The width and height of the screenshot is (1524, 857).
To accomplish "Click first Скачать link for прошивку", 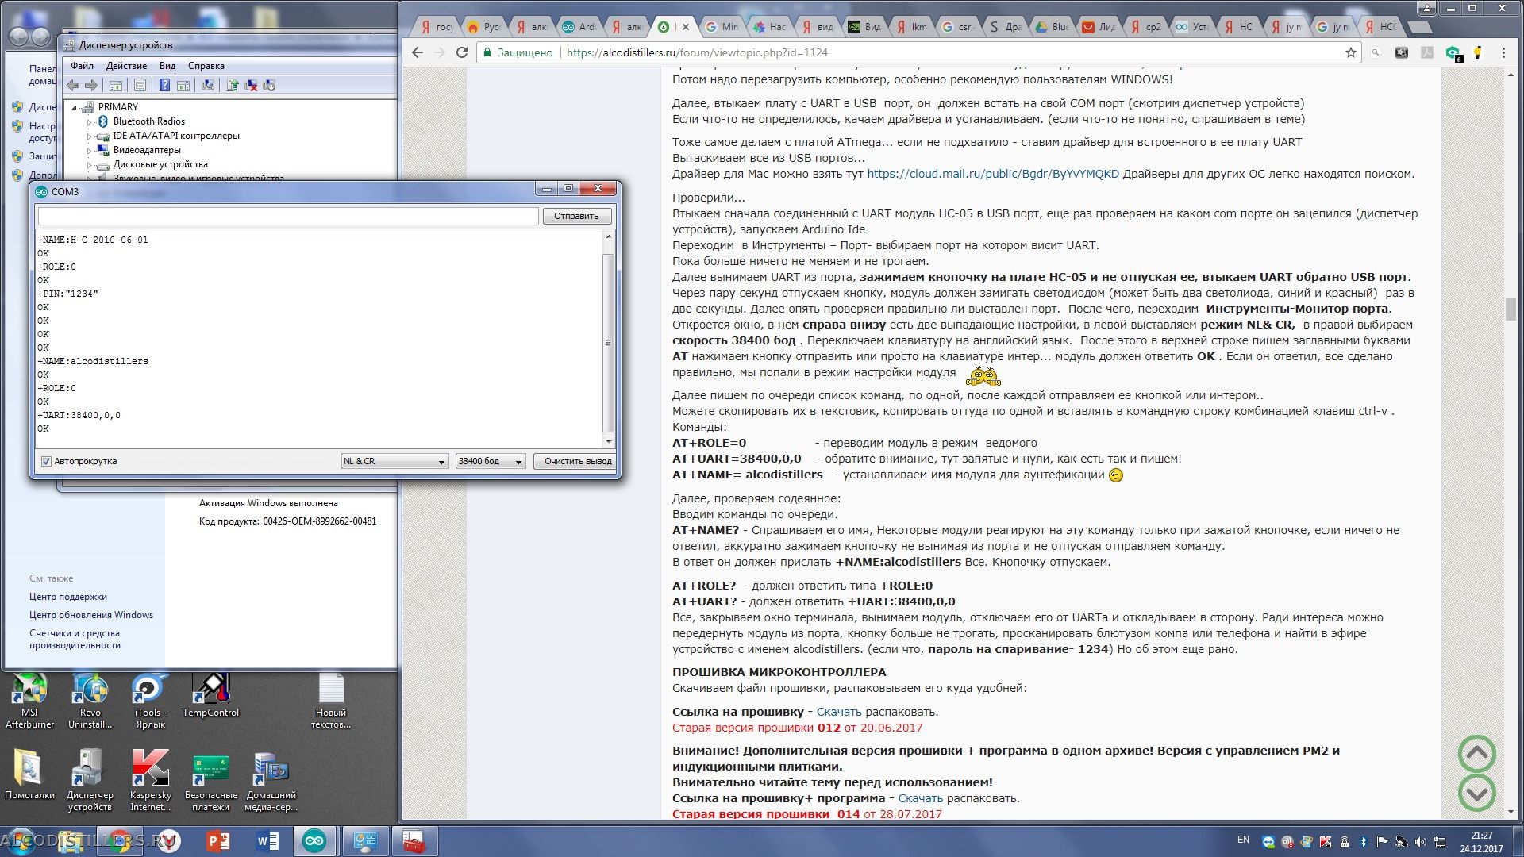I will pos(839,712).
